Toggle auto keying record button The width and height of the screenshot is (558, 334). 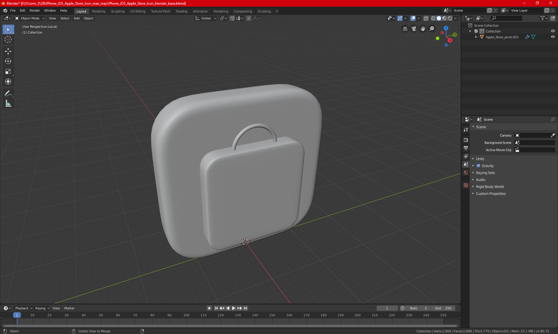click(209, 308)
